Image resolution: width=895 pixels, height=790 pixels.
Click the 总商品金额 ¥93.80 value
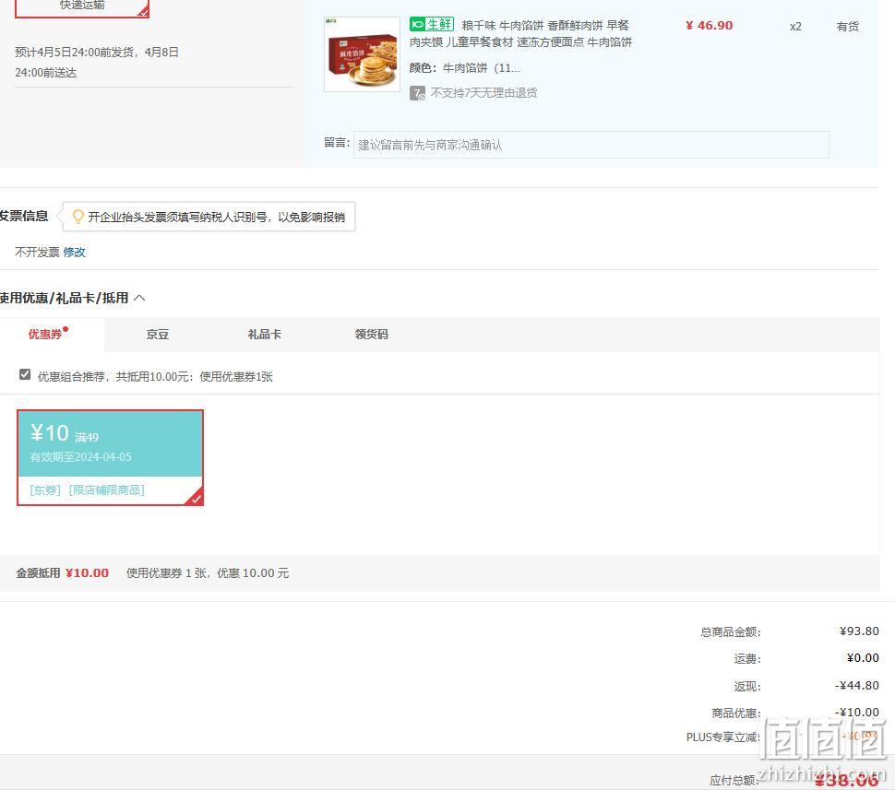(859, 631)
